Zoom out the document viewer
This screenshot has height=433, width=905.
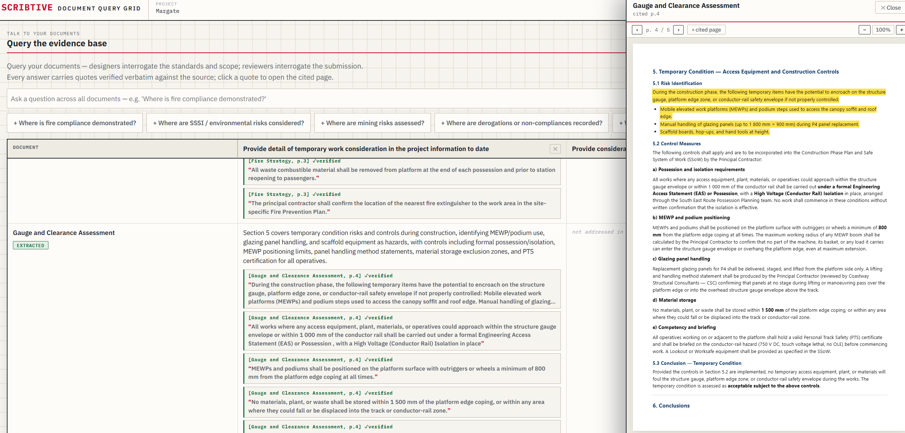[864, 30]
